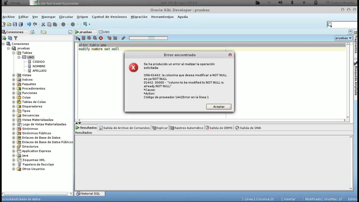Switch to Salida de Archivo de Comandos tab

coord(124,128)
